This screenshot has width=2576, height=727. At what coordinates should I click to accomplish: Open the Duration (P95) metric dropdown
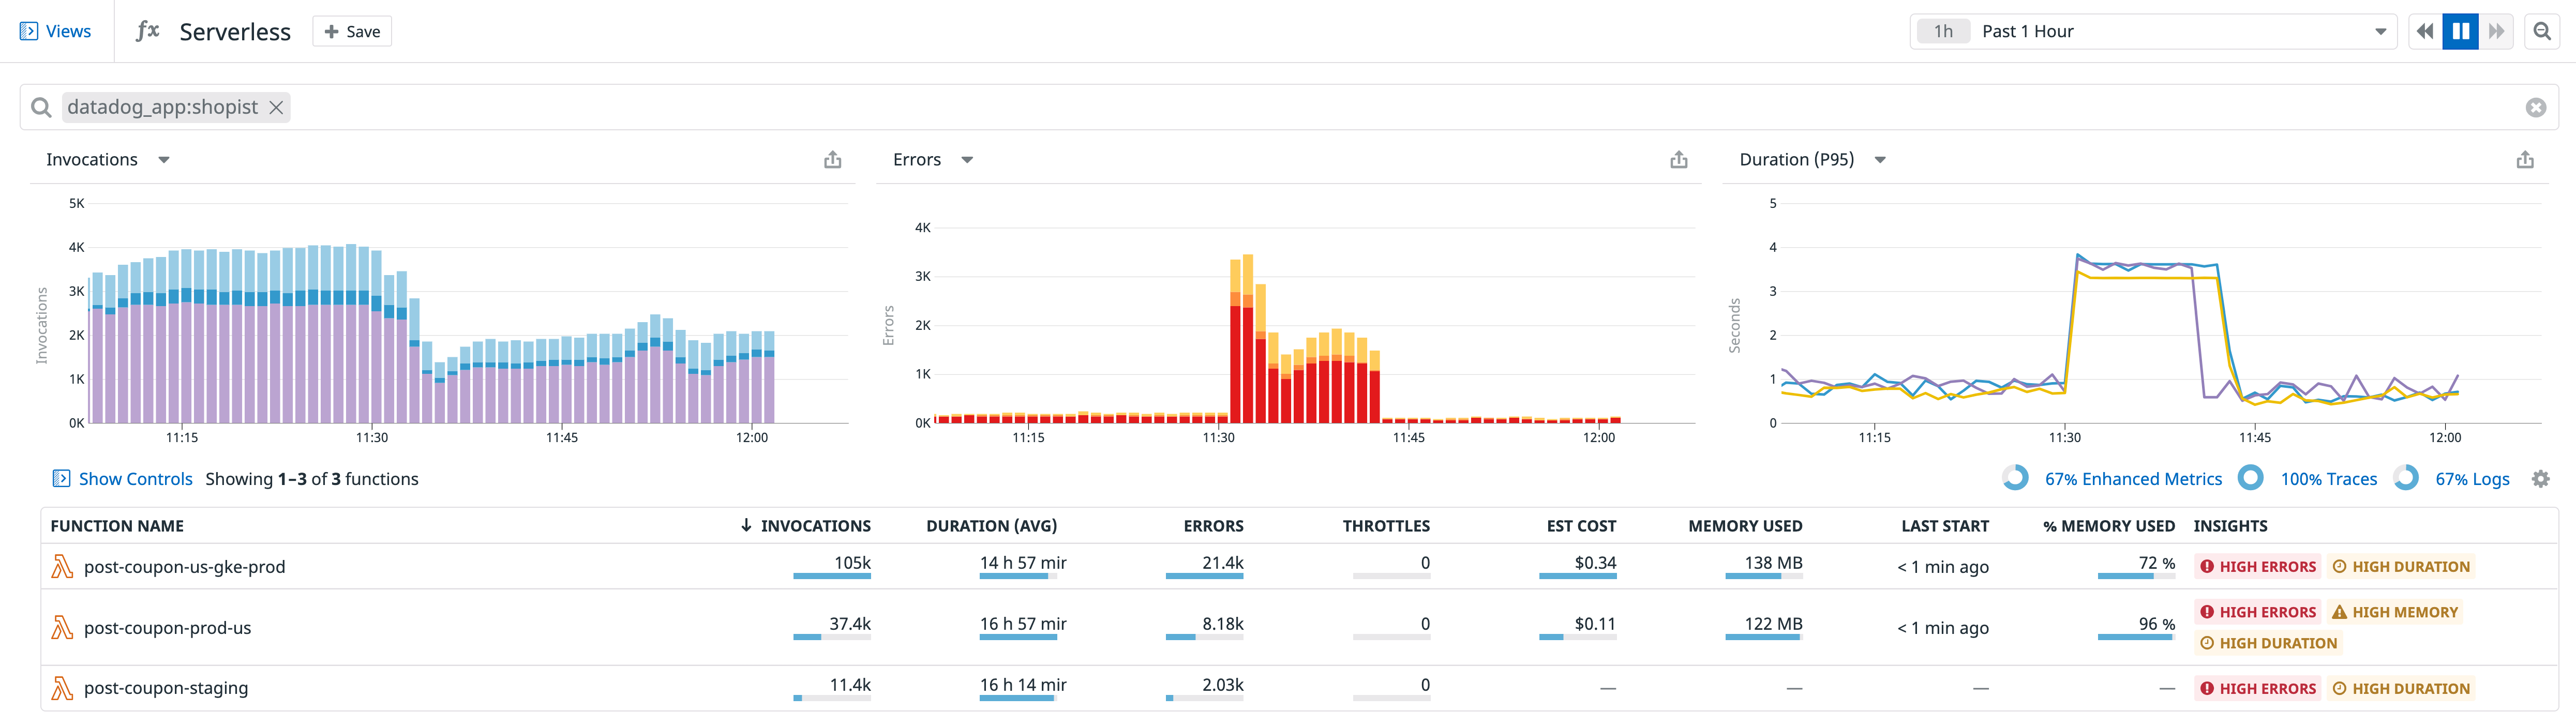coord(1880,159)
